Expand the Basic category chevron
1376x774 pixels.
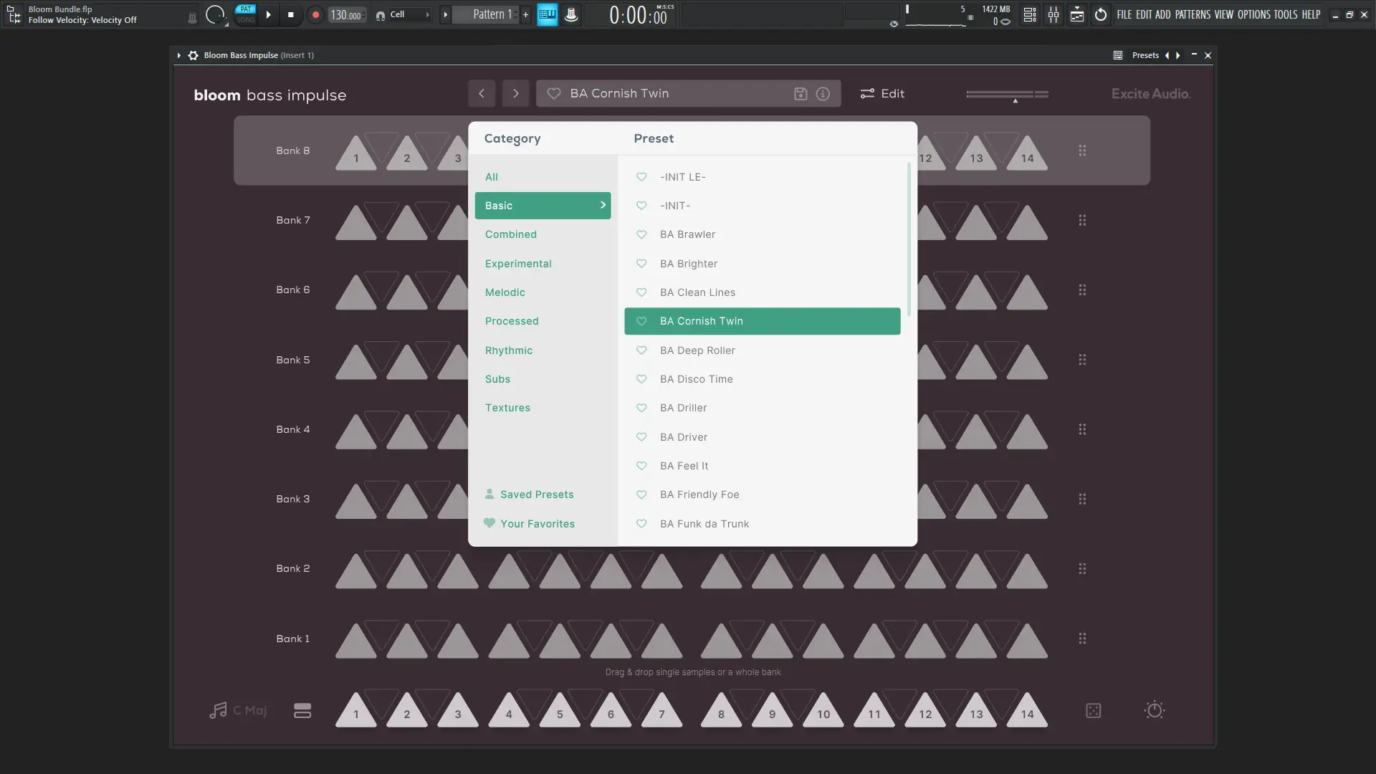pos(603,205)
